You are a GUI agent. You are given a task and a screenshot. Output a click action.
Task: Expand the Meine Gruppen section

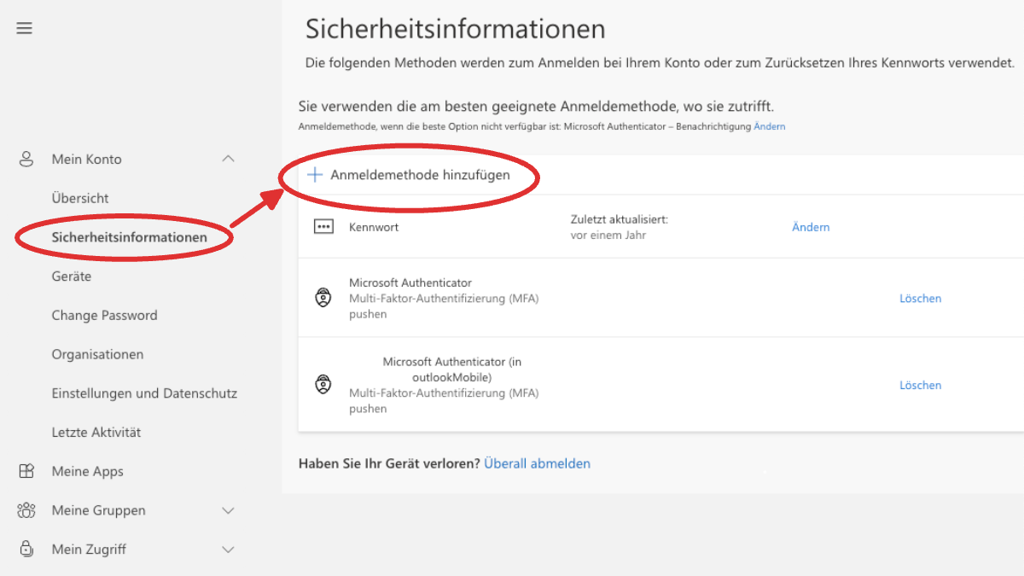coord(228,510)
